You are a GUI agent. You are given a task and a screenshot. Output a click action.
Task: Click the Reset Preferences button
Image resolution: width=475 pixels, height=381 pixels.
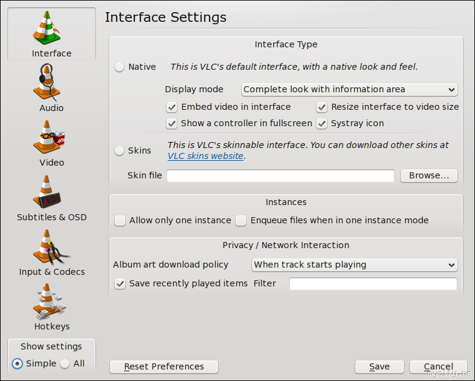pos(164,367)
